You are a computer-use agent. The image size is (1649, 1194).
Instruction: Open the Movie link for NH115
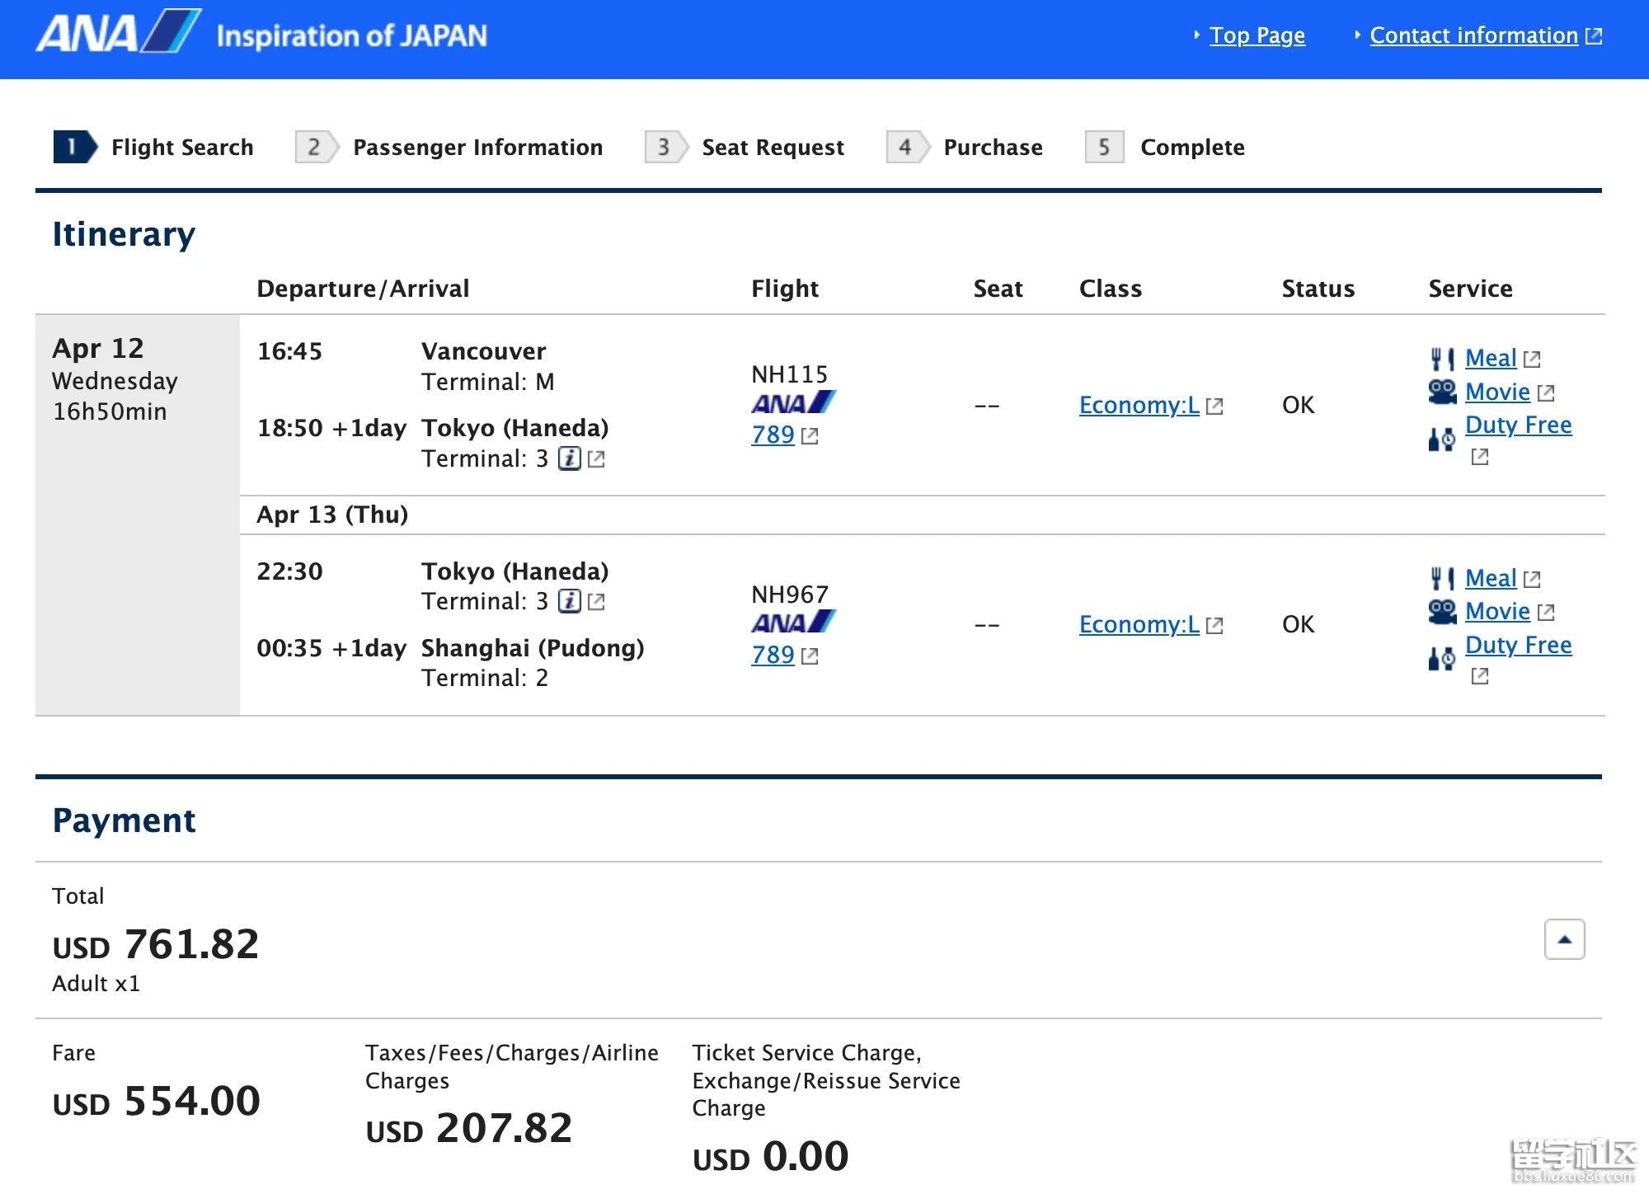pos(1497,392)
